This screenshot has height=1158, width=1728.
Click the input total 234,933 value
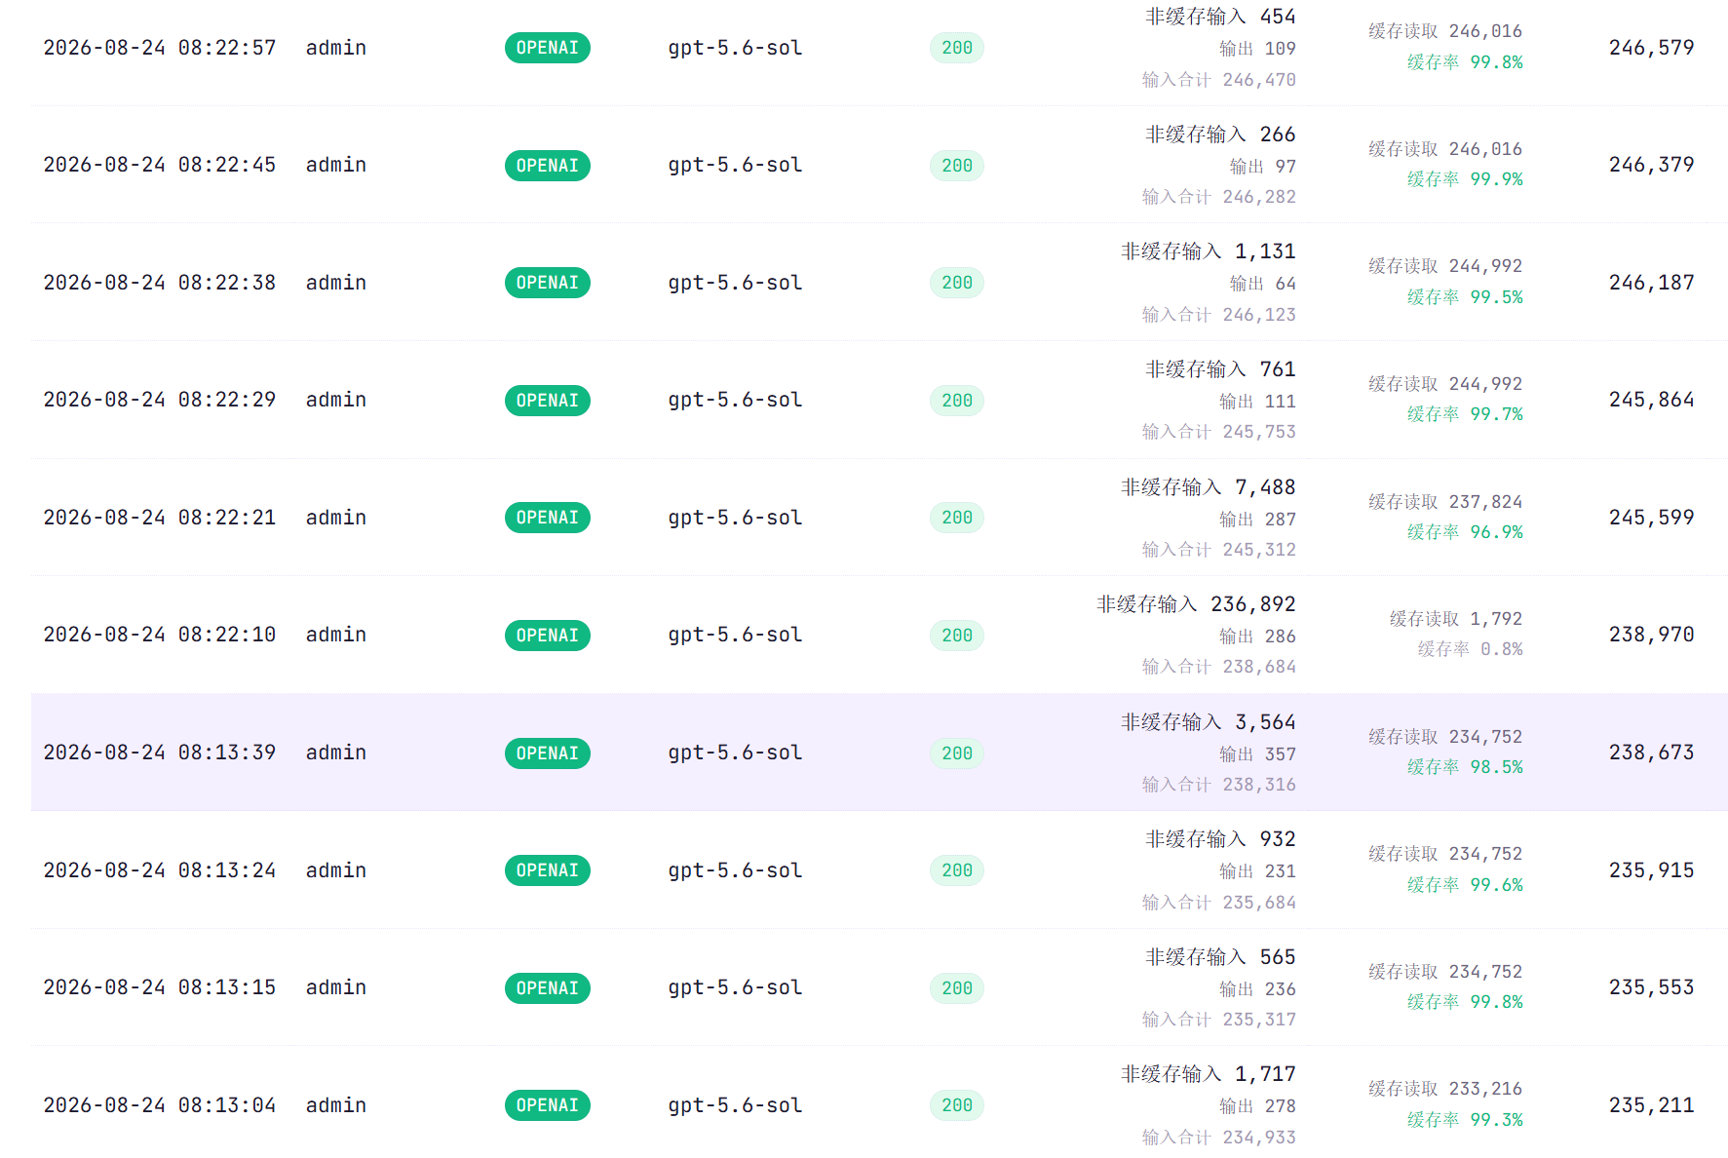(x=1259, y=1138)
